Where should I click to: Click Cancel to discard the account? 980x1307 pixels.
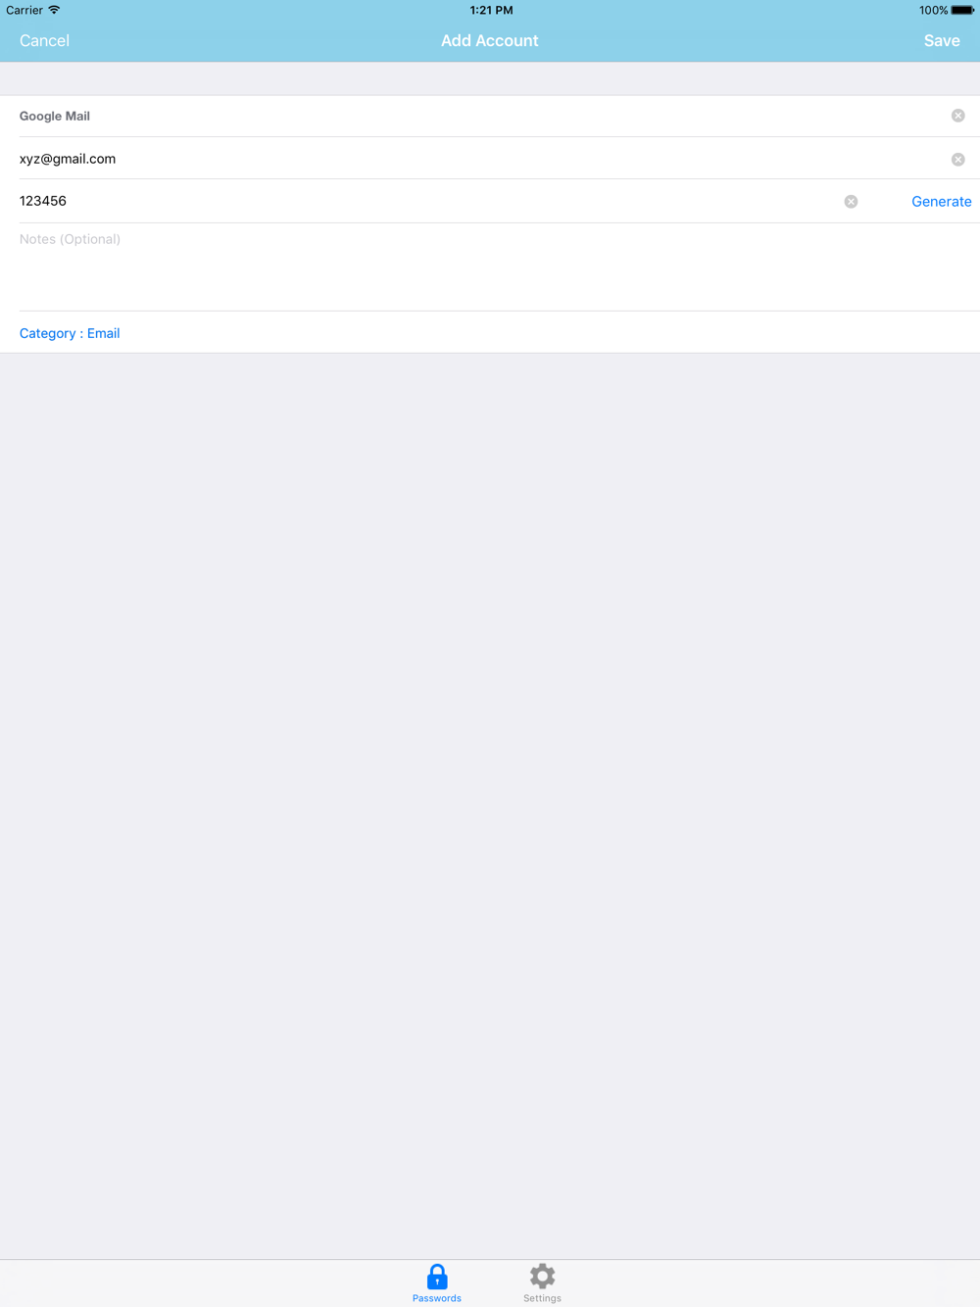pos(44,40)
